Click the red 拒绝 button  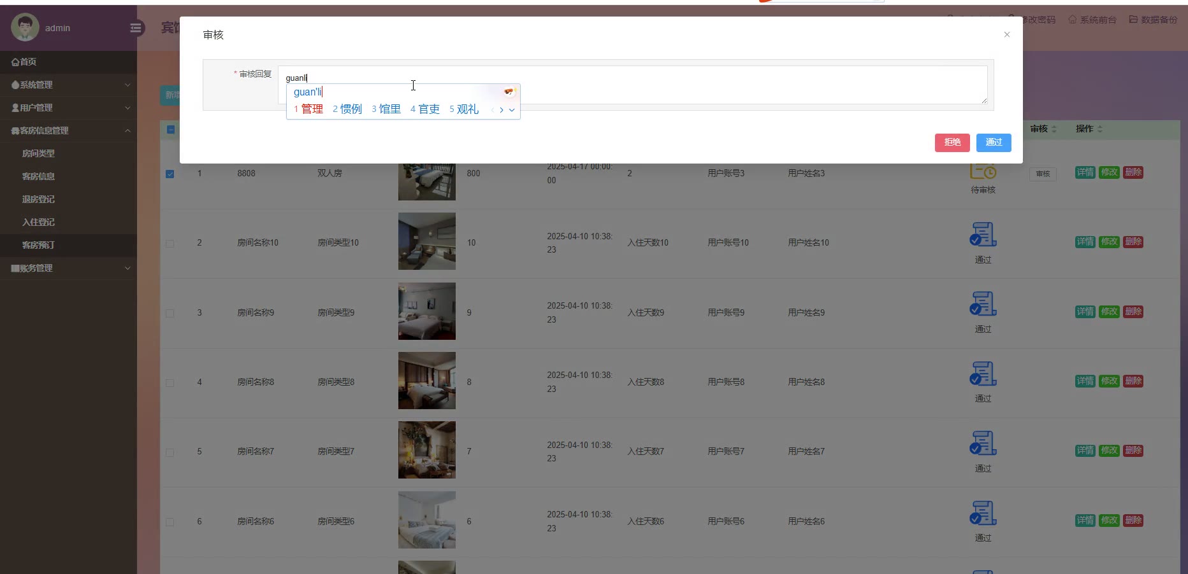coord(952,143)
